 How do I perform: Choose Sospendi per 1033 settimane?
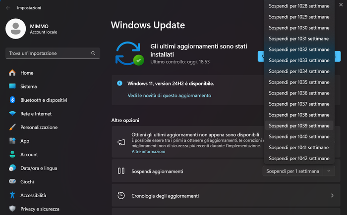pyautogui.click(x=299, y=60)
